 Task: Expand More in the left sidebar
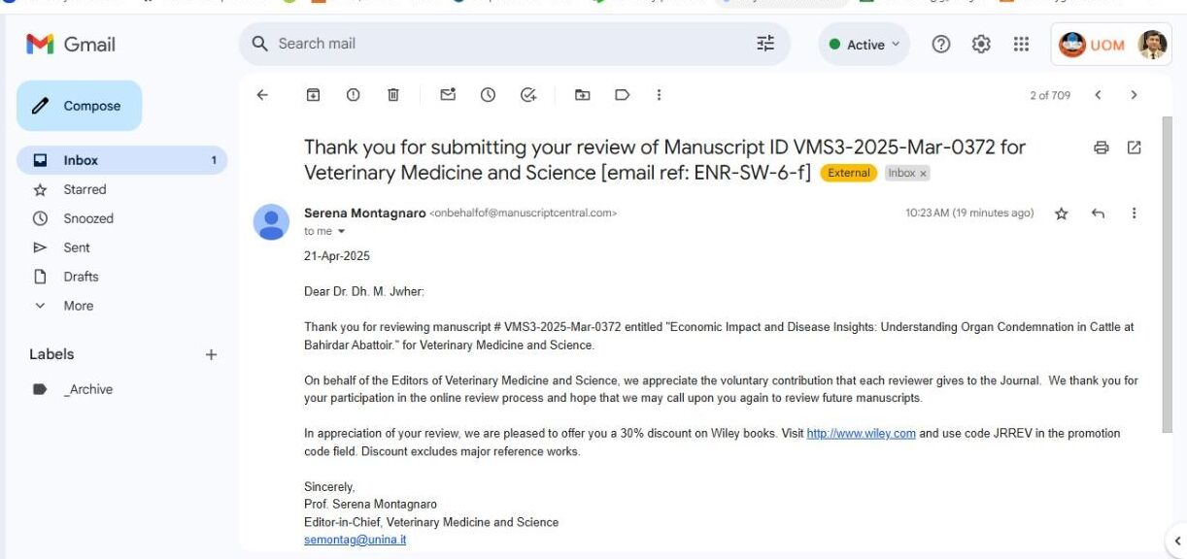pyautogui.click(x=78, y=306)
